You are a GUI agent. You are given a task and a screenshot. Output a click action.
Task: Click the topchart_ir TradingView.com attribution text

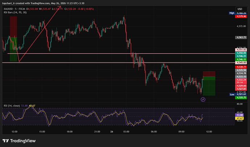tap(43, 3)
